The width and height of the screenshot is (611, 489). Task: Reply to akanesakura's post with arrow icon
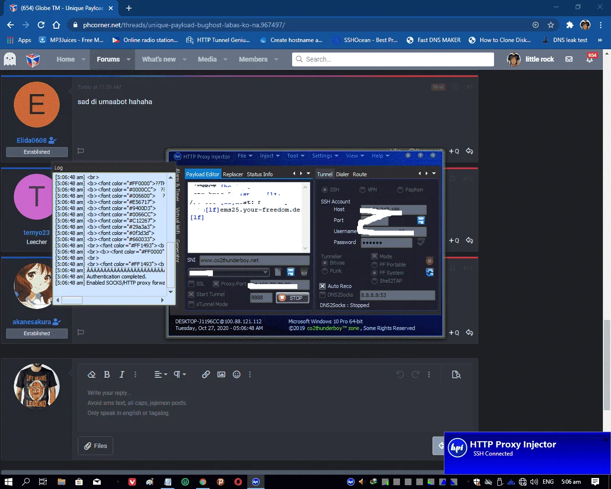(469, 332)
